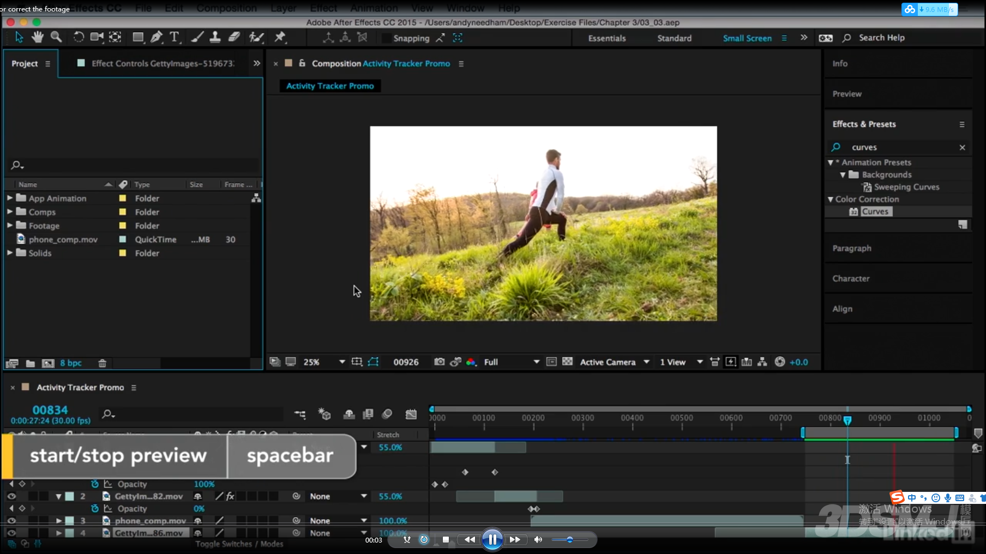Toggle the Frame Blending enable icon
Screen dimensions: 986x554
coord(368,415)
